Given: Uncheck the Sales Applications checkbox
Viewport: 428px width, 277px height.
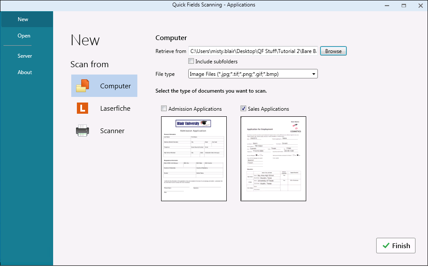Looking at the screenshot, I should point(244,109).
